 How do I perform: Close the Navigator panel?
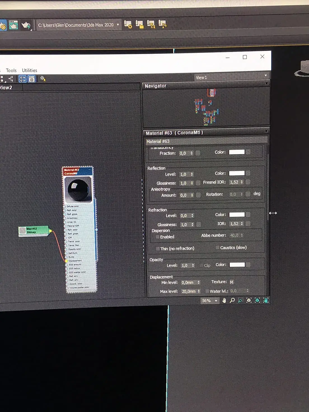[x=267, y=83]
